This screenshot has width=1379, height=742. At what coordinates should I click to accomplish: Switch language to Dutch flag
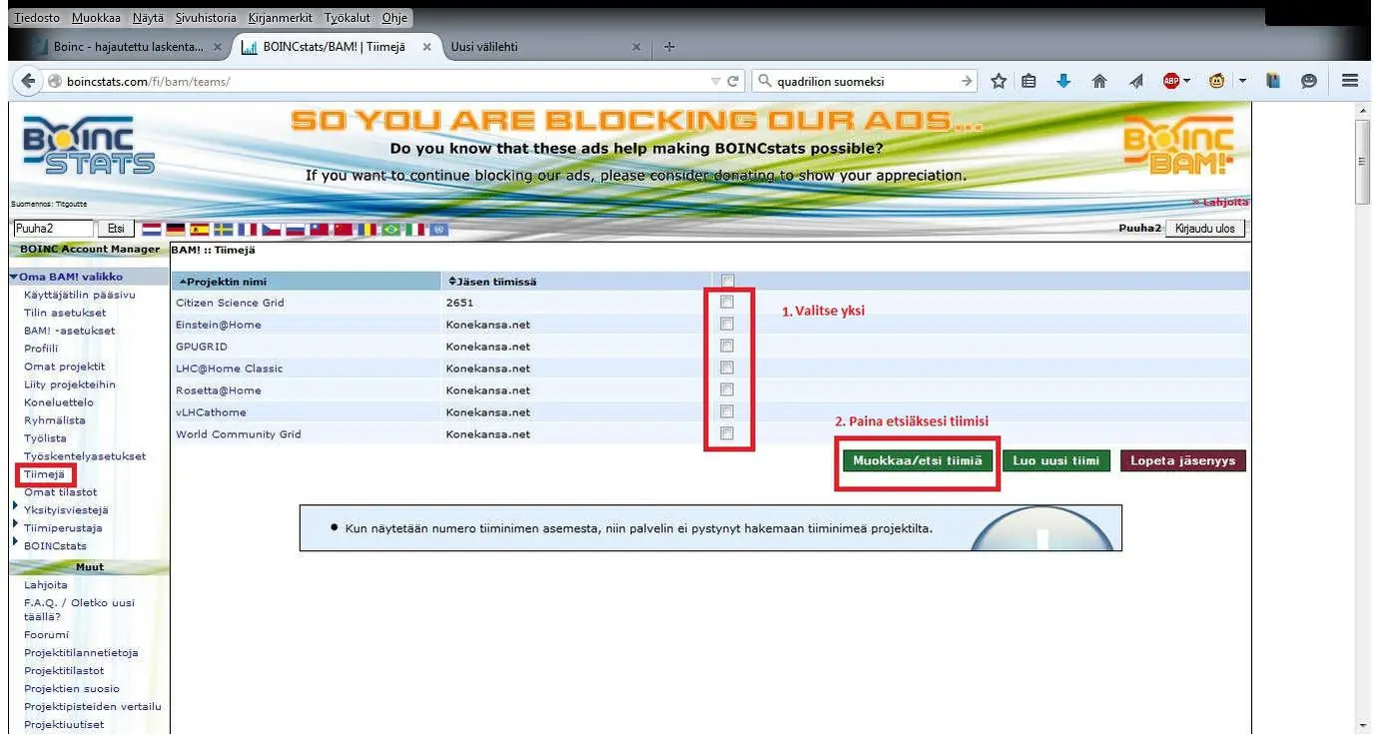click(152, 229)
